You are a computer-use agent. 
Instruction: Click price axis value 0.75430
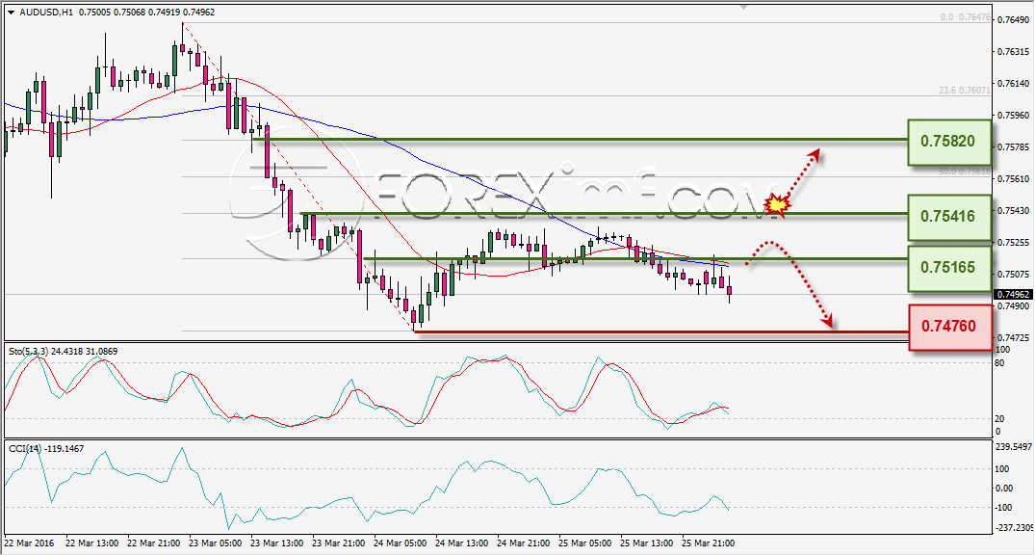point(1013,211)
